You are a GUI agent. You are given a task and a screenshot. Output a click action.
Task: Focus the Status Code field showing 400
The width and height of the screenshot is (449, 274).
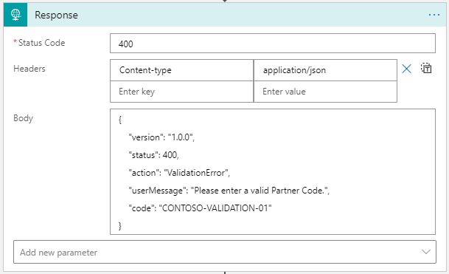point(273,44)
